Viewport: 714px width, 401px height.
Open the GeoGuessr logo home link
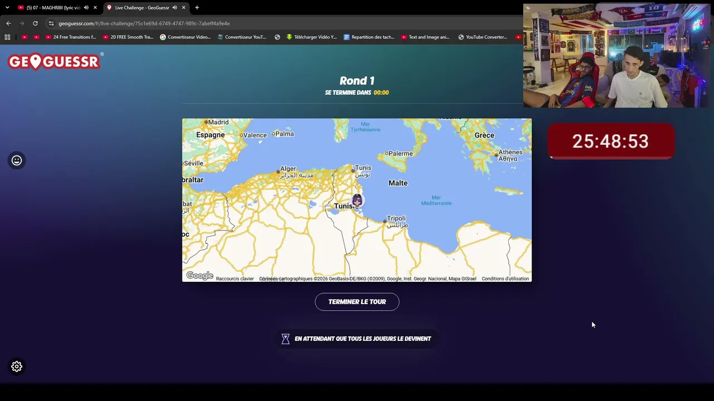[55, 61]
